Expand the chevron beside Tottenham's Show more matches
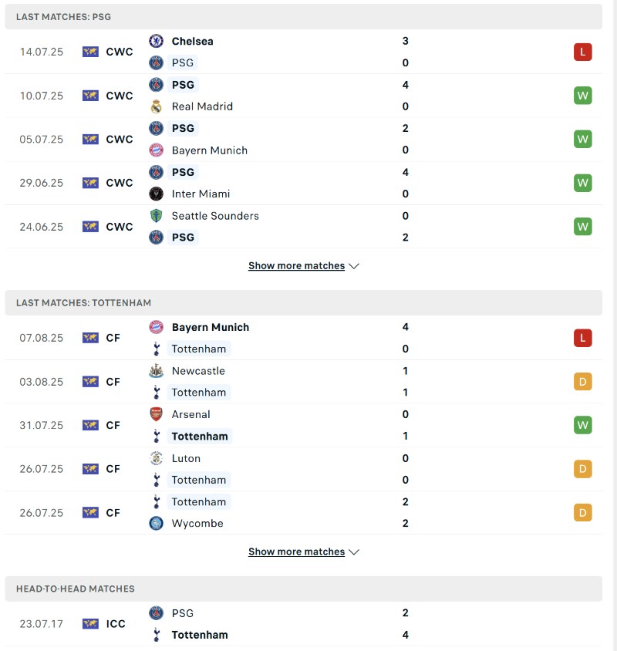617x651 pixels. coord(354,551)
